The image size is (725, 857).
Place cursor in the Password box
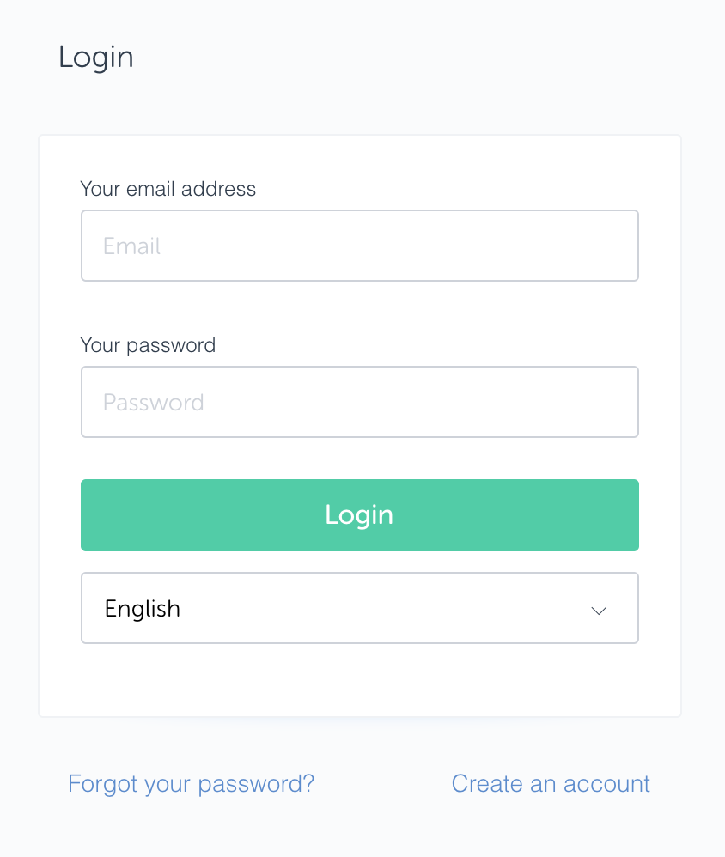click(359, 402)
